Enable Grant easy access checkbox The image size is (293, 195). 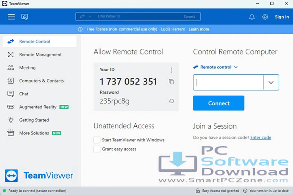pos(97,149)
